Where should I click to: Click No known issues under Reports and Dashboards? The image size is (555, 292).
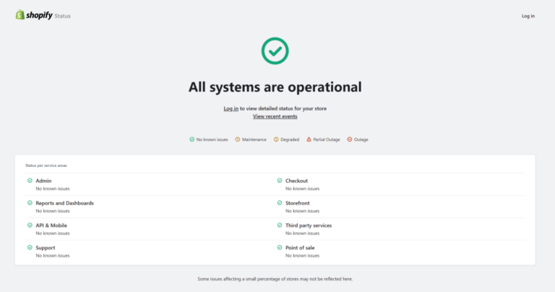pos(53,211)
